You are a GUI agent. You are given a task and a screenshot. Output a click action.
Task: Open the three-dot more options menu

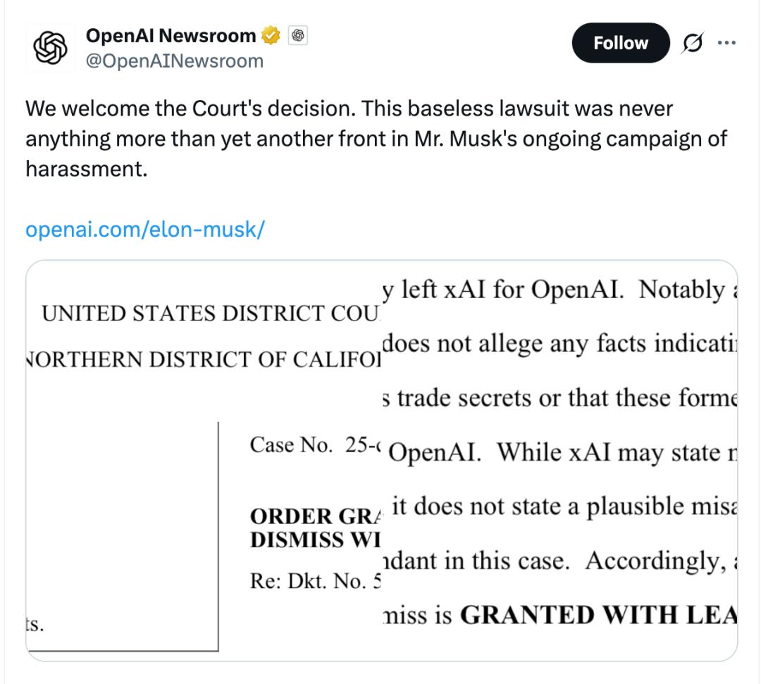(726, 43)
